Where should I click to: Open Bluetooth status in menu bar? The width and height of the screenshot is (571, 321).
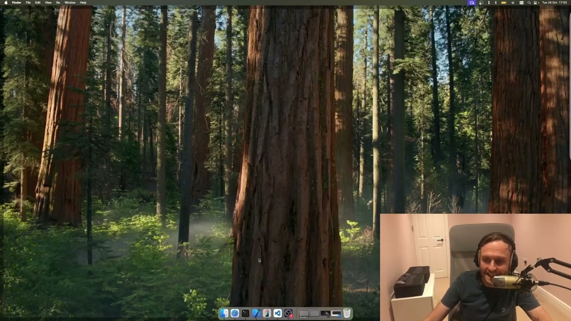496,3
